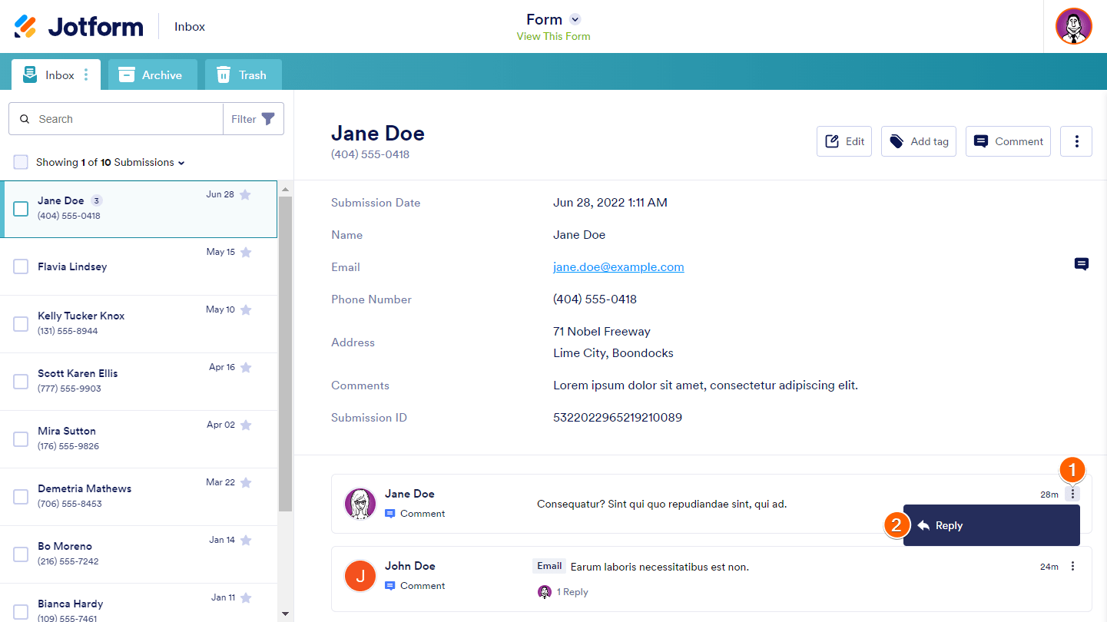This screenshot has width=1107, height=622.
Task: Click the Consequatur comment text
Action: click(x=661, y=505)
